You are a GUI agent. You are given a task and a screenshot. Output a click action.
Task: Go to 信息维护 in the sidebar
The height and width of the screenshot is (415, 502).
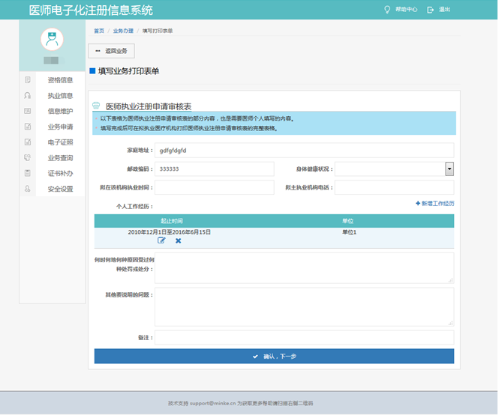60,111
